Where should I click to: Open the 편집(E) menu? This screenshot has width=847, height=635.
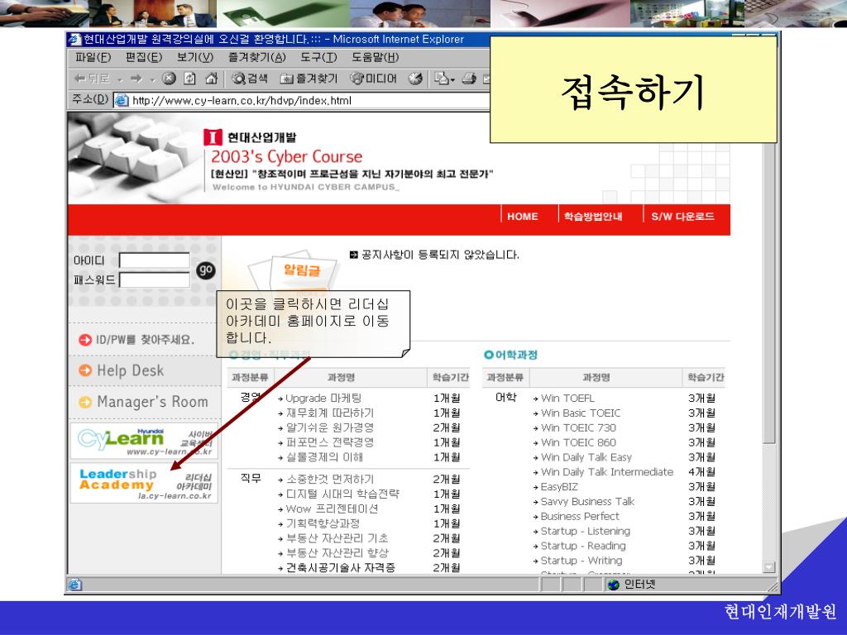[x=144, y=57]
